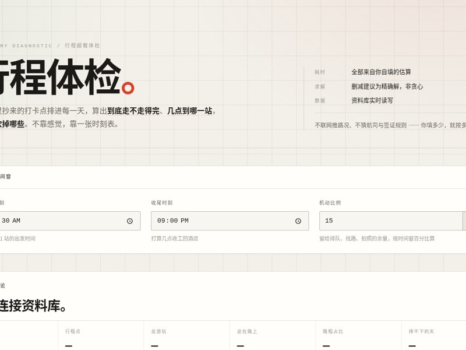Select the 排不下的天 statistic card
The width and height of the screenshot is (466, 350).
tap(434, 335)
